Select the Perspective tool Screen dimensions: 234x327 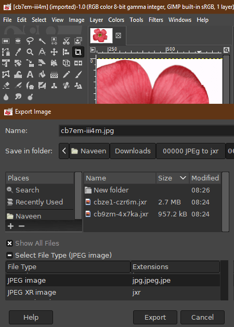click(54, 63)
